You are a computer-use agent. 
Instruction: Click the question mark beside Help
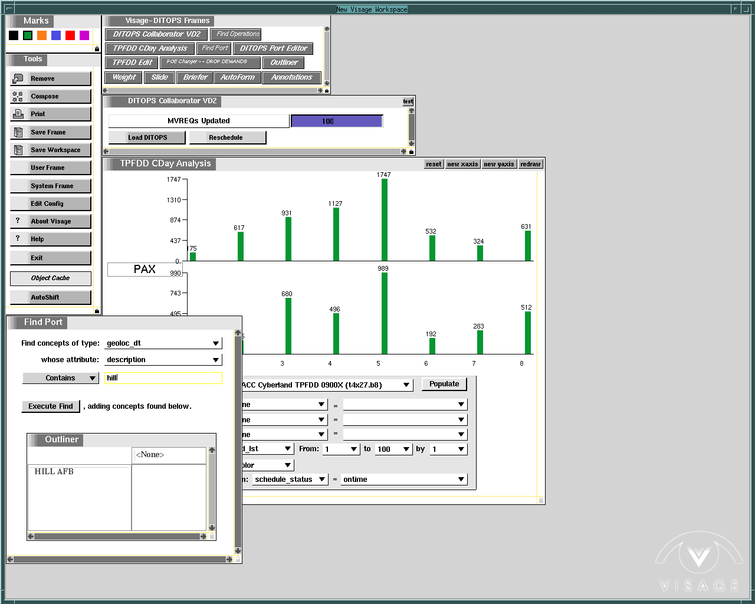[18, 238]
